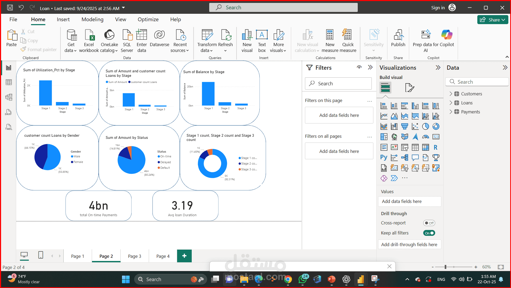Select the Python visual icon
Image resolution: width=511 pixels, height=288 pixels.
coord(384,158)
